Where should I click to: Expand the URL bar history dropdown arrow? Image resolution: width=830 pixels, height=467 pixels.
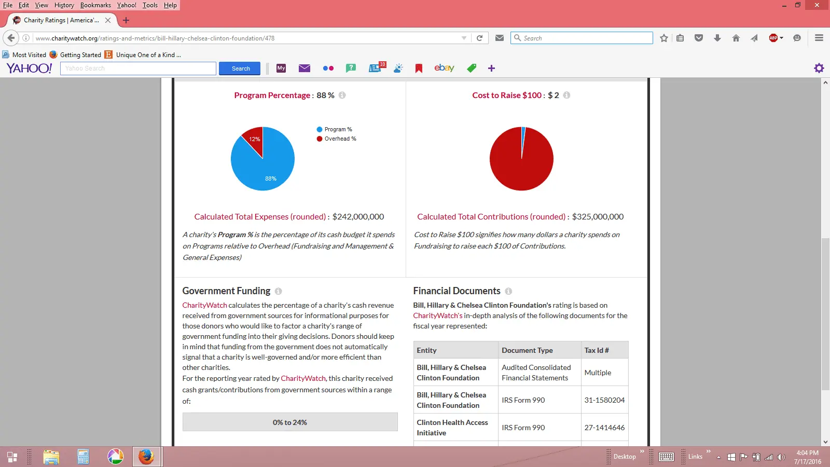pos(464,38)
